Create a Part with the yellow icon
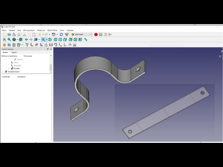223x167 pixels. pos(4,45)
